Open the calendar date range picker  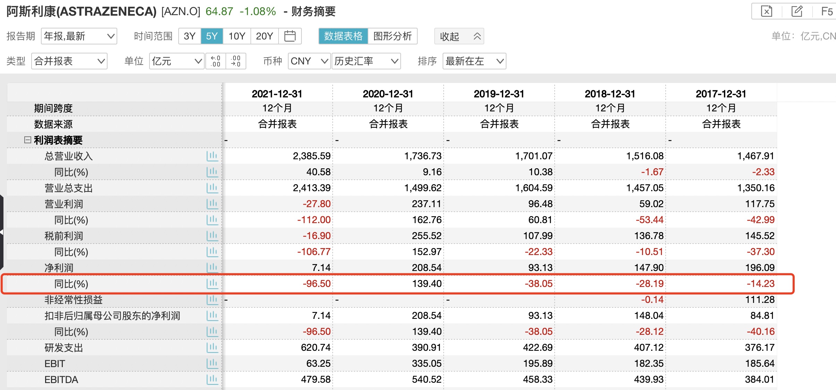(x=290, y=36)
